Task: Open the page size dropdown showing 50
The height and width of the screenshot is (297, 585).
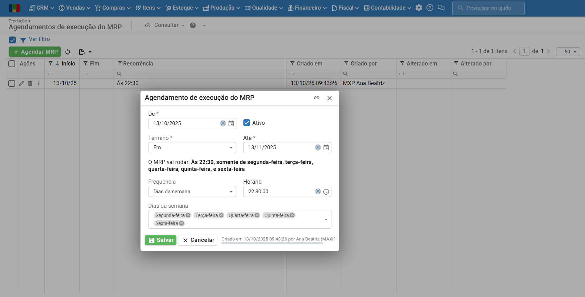Action: (568, 52)
